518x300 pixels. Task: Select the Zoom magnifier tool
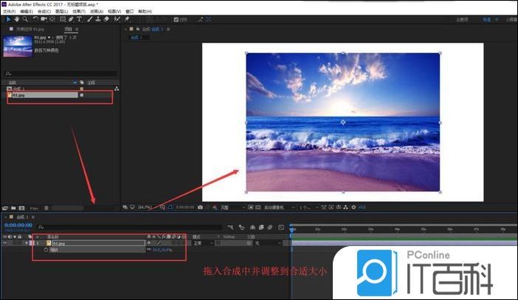pyautogui.click(x=26, y=19)
